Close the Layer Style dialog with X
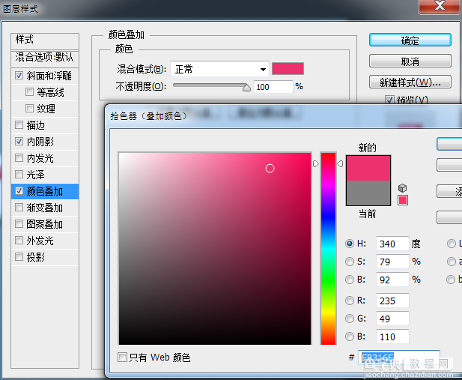The image size is (462, 380). [440, 6]
